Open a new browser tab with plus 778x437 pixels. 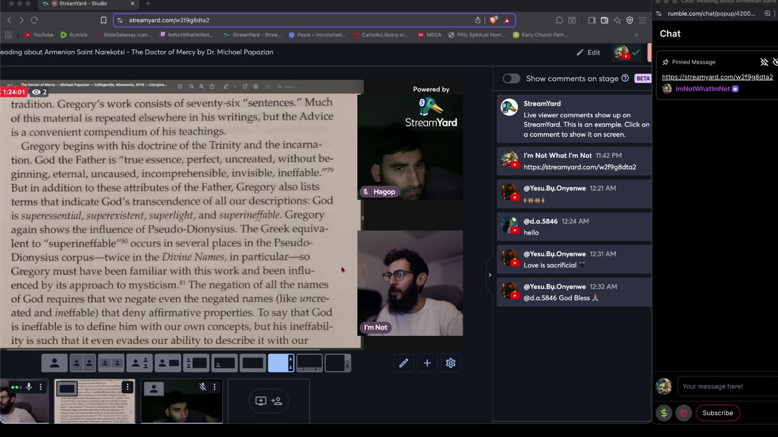[x=148, y=4]
